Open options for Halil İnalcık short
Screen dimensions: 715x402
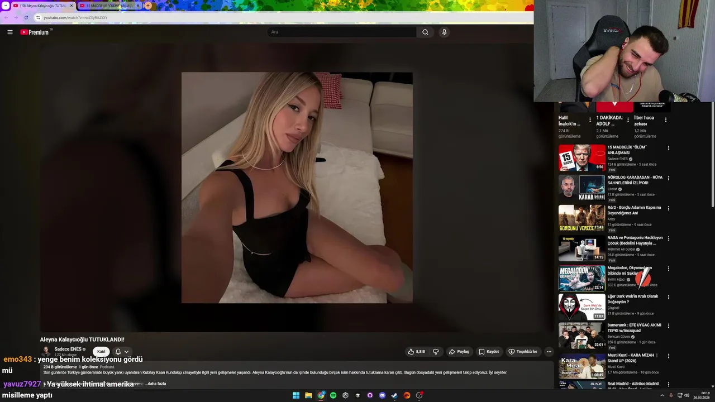(590, 120)
